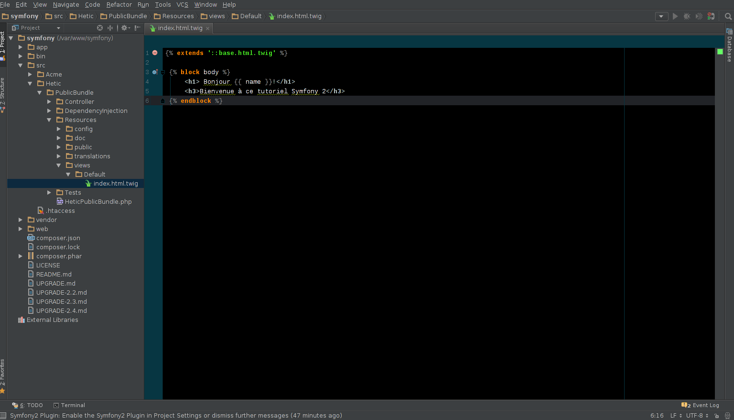
Task: Open the File menu
Action: pos(5,4)
